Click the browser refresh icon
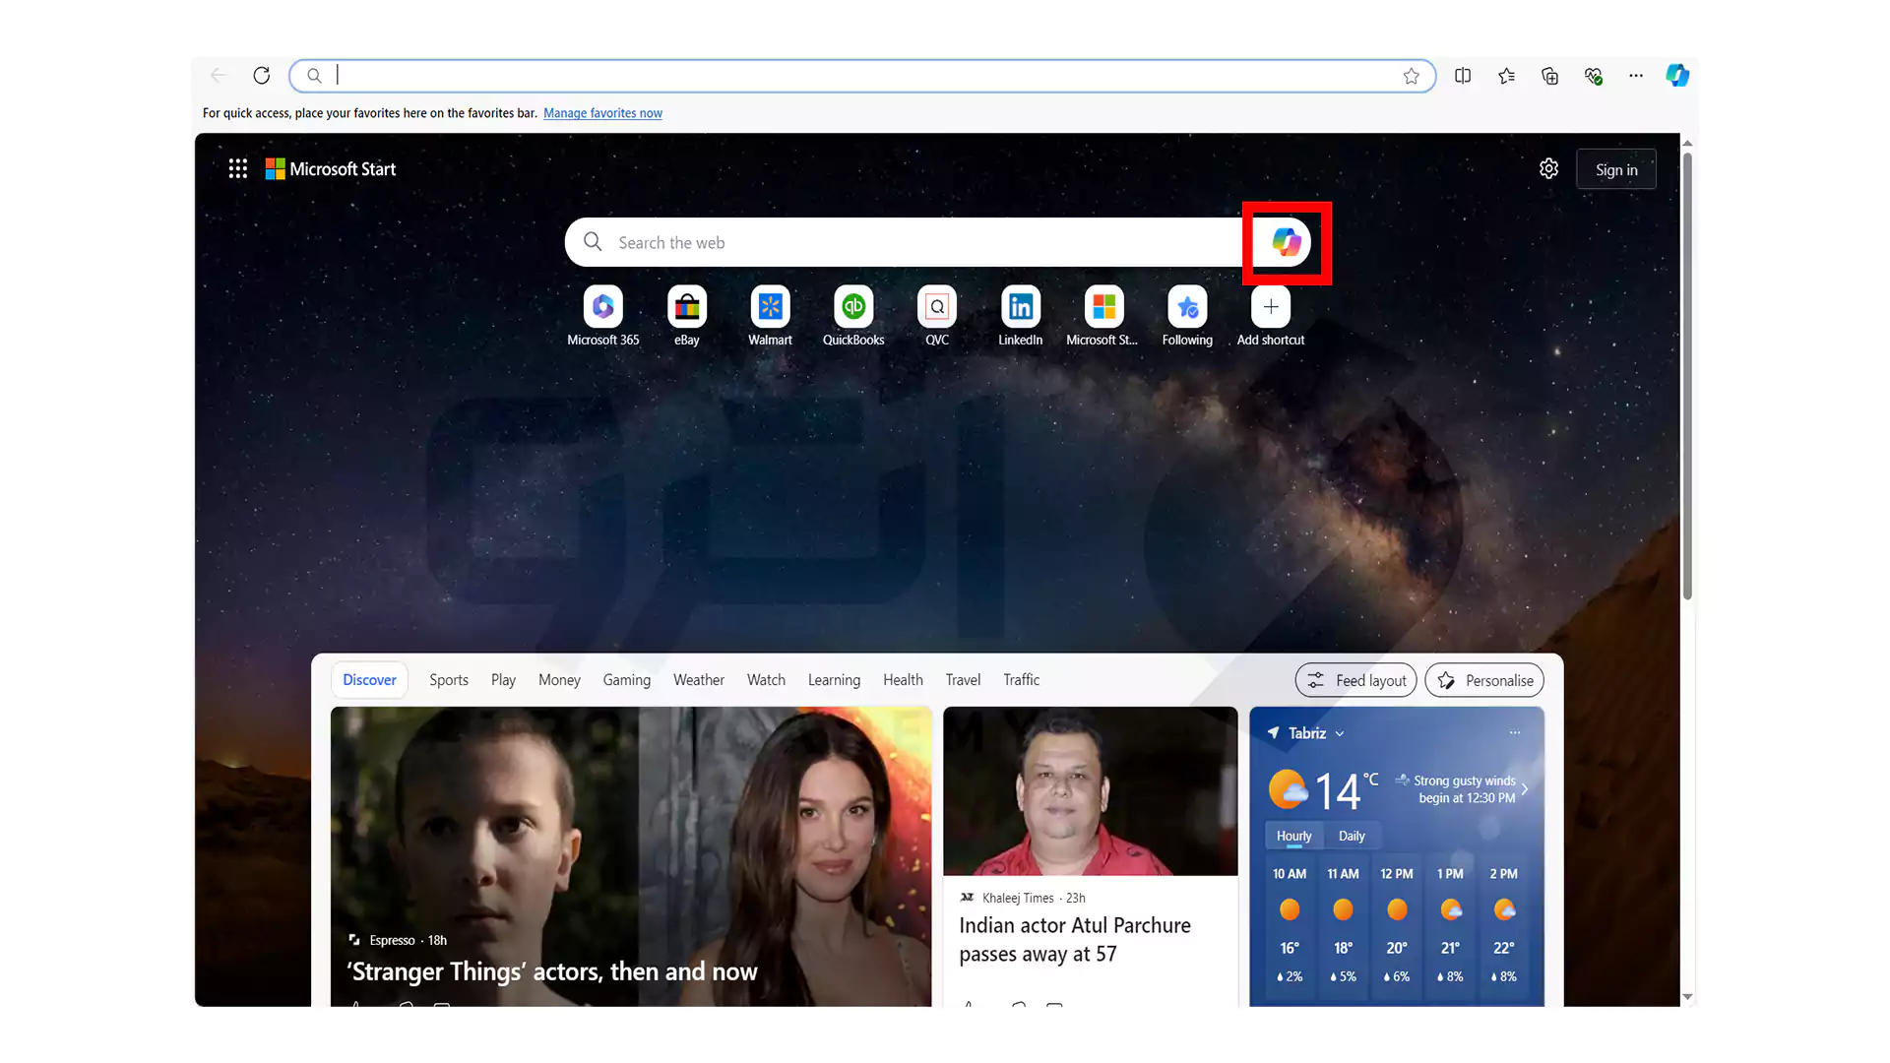Screen dimensions: 1890x1063 coord(261,76)
